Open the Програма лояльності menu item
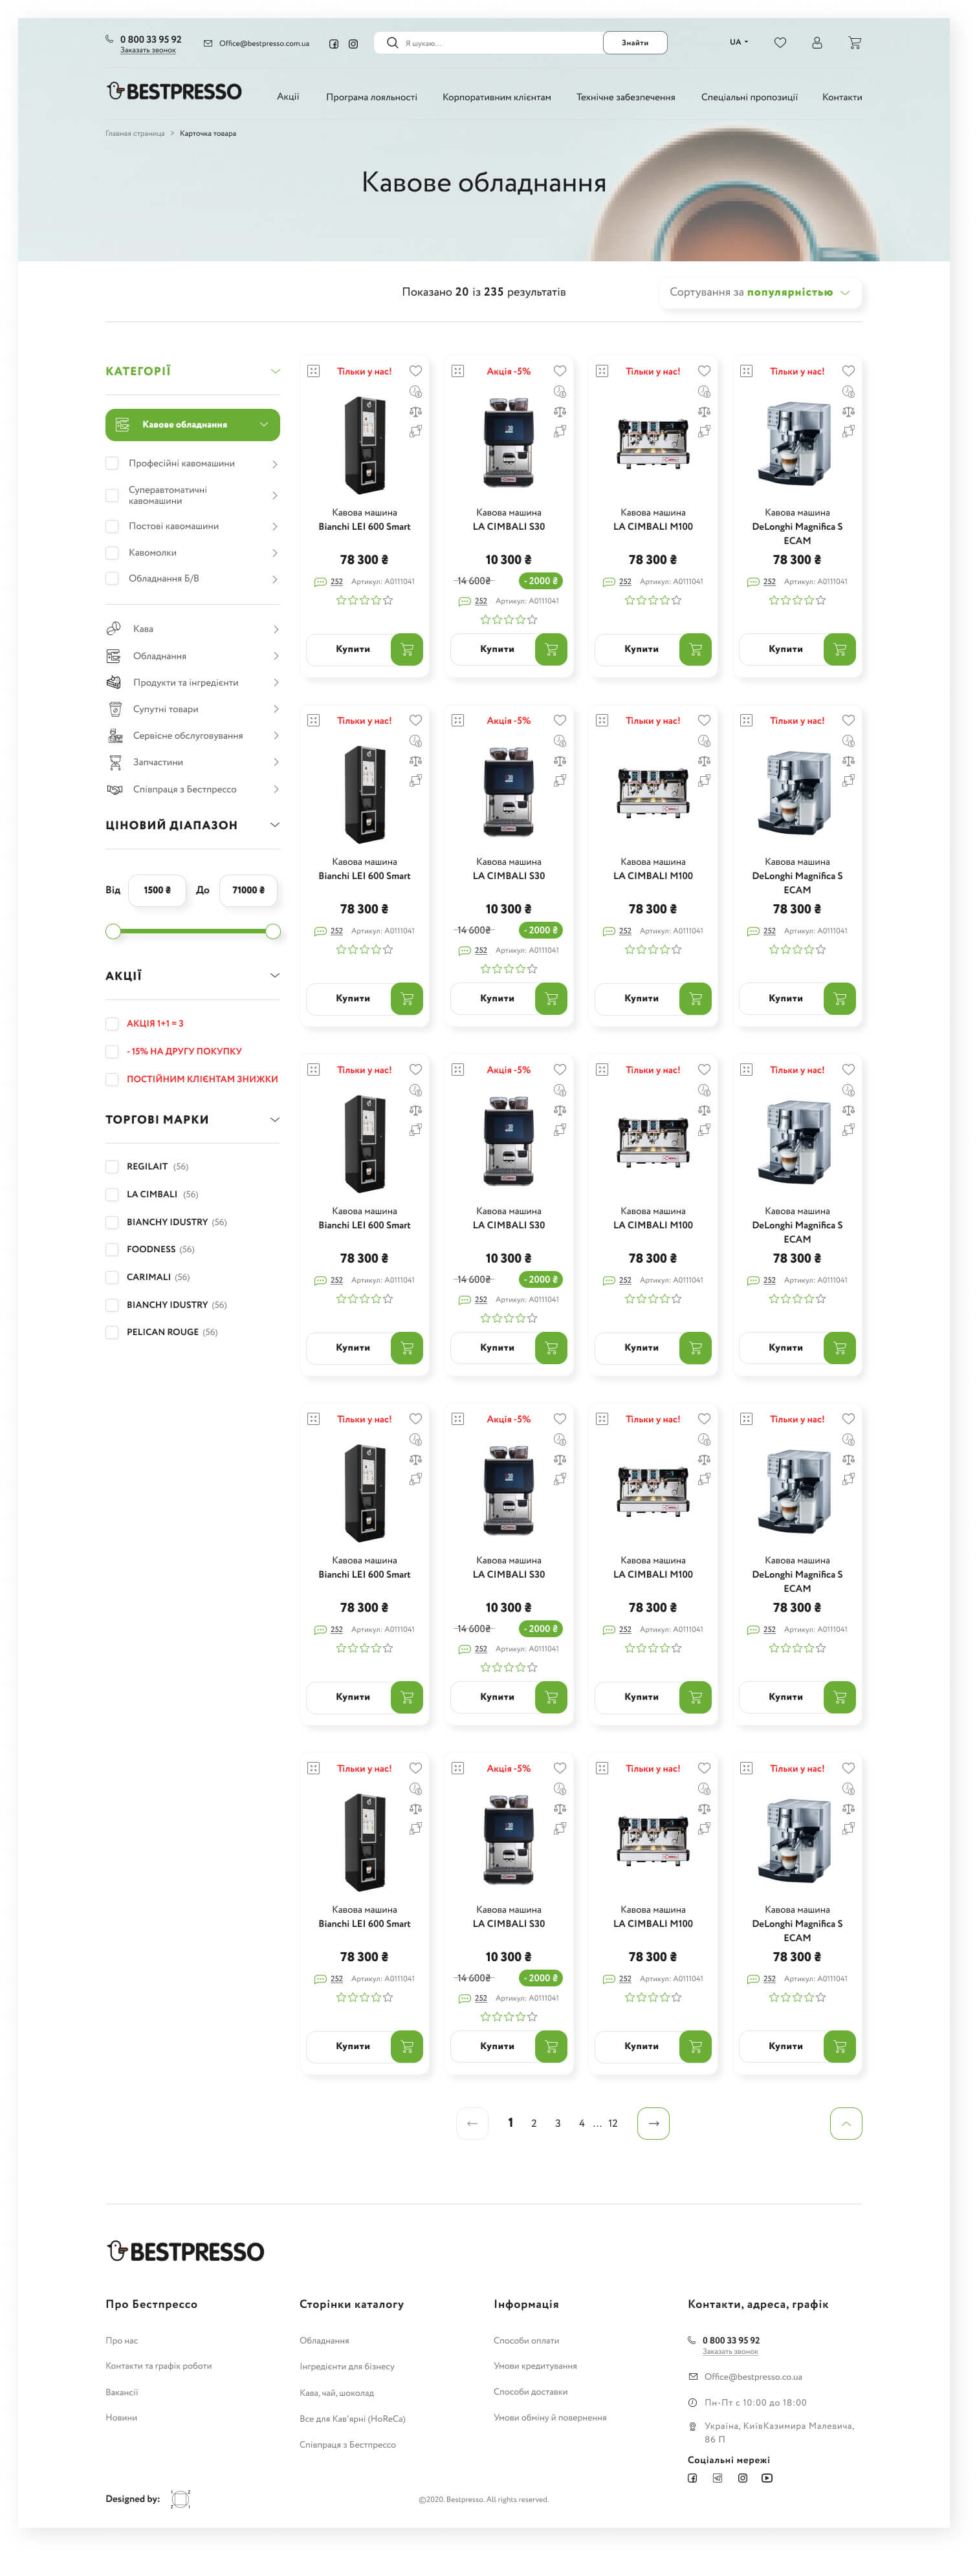Image resolution: width=977 pixels, height=2555 pixels. point(371,97)
